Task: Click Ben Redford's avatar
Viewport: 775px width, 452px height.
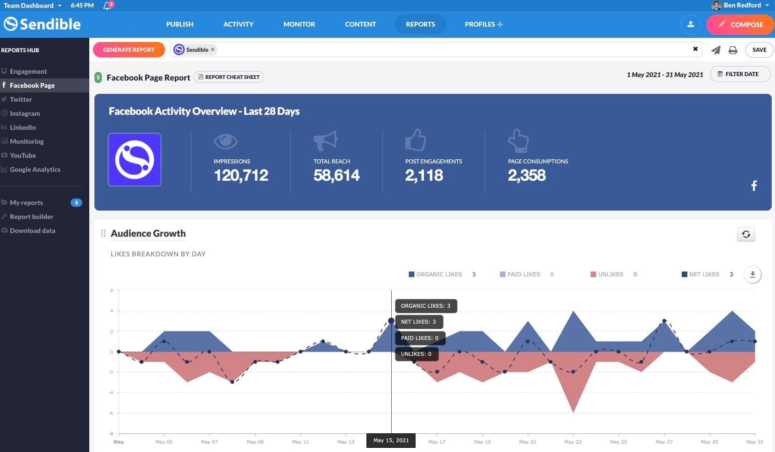Action: [716, 6]
